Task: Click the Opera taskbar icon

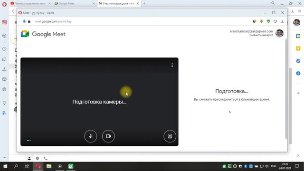Action: pos(38,166)
